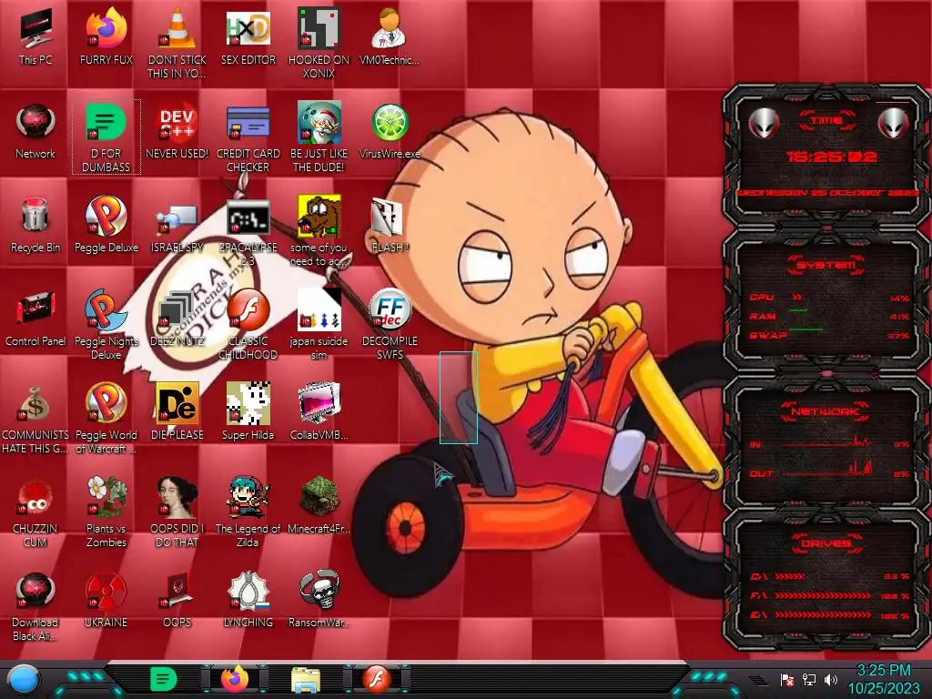
Task: Click the Start orb button
Action: coord(23,679)
